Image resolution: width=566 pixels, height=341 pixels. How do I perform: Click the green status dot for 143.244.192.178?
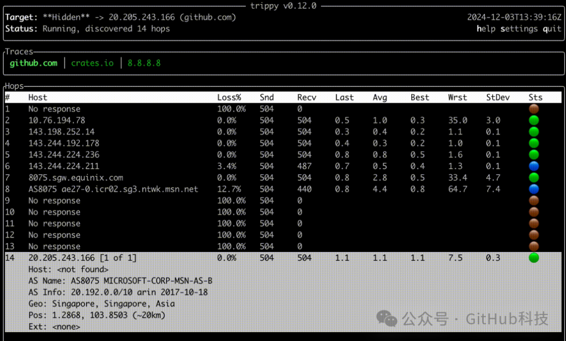click(534, 143)
